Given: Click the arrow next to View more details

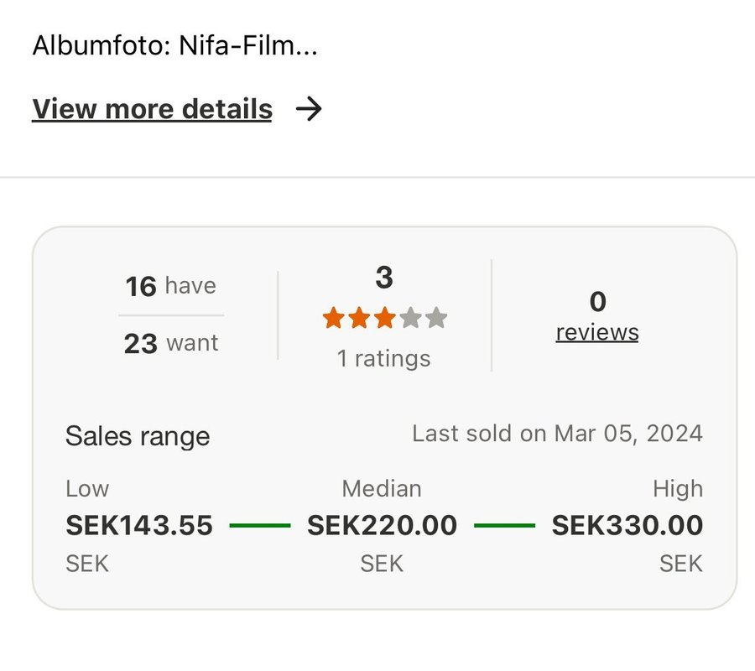Looking at the screenshot, I should point(310,109).
